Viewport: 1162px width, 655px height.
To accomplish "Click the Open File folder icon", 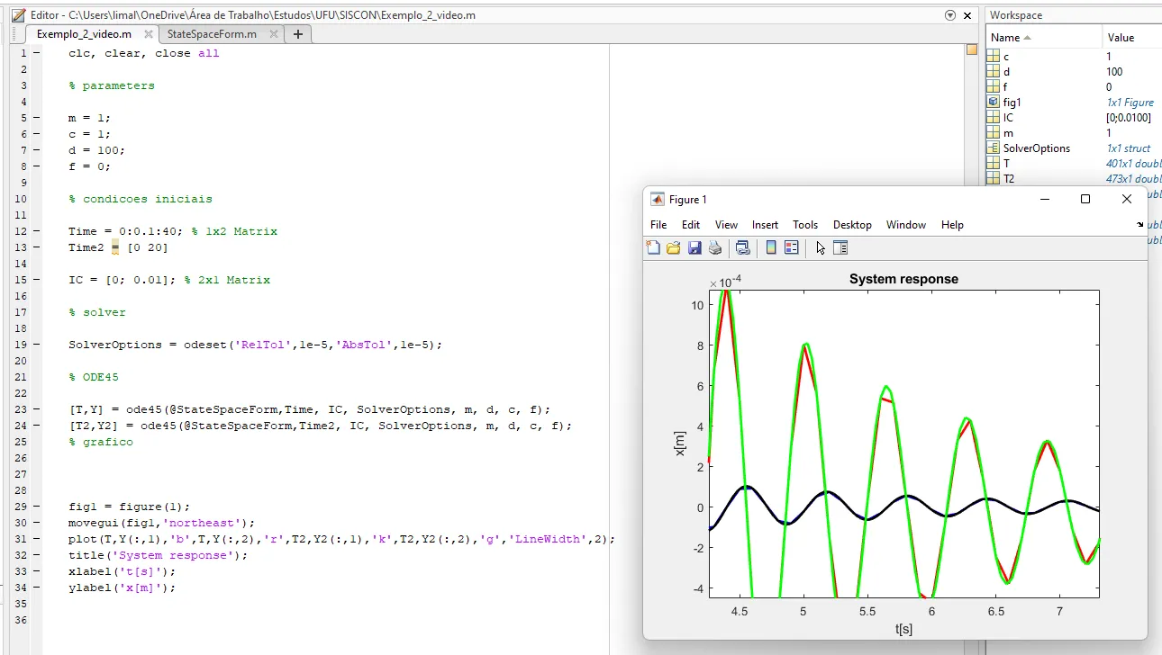I will (x=673, y=248).
